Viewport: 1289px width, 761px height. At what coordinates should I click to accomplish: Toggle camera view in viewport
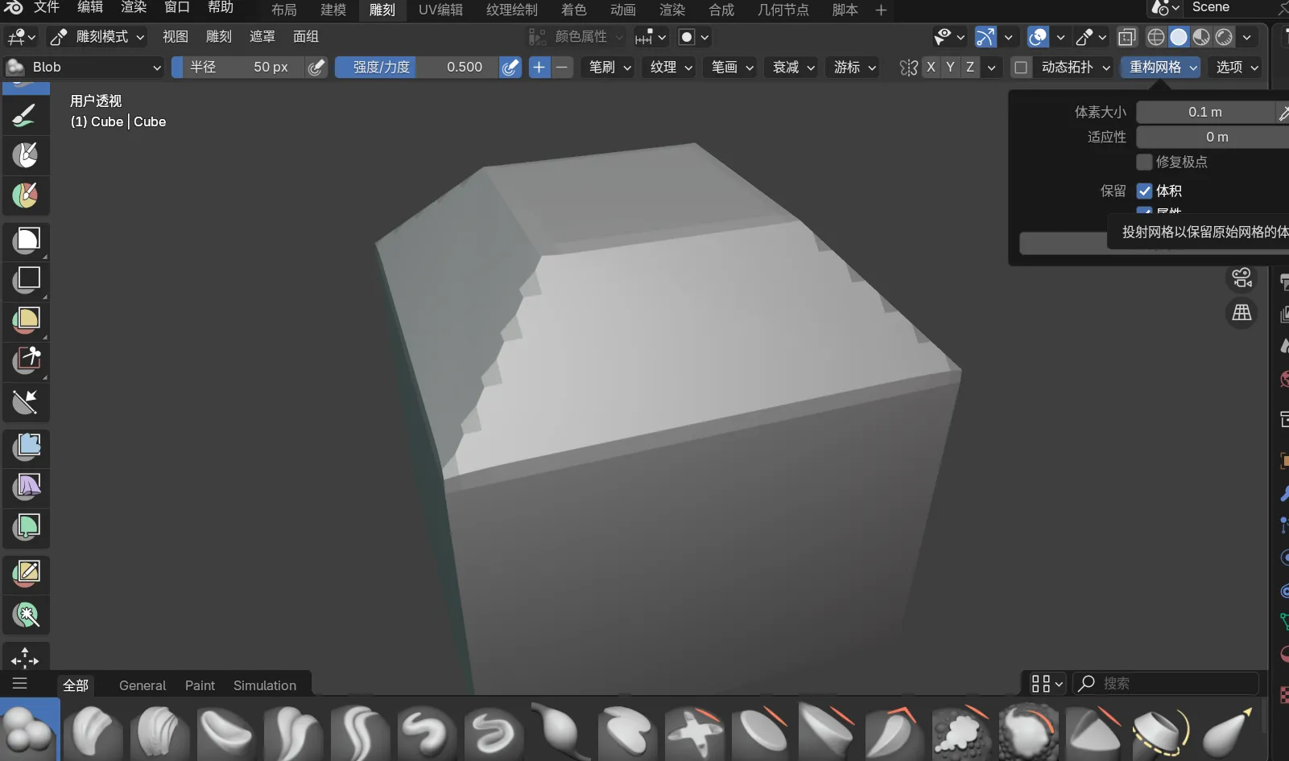[1241, 278]
